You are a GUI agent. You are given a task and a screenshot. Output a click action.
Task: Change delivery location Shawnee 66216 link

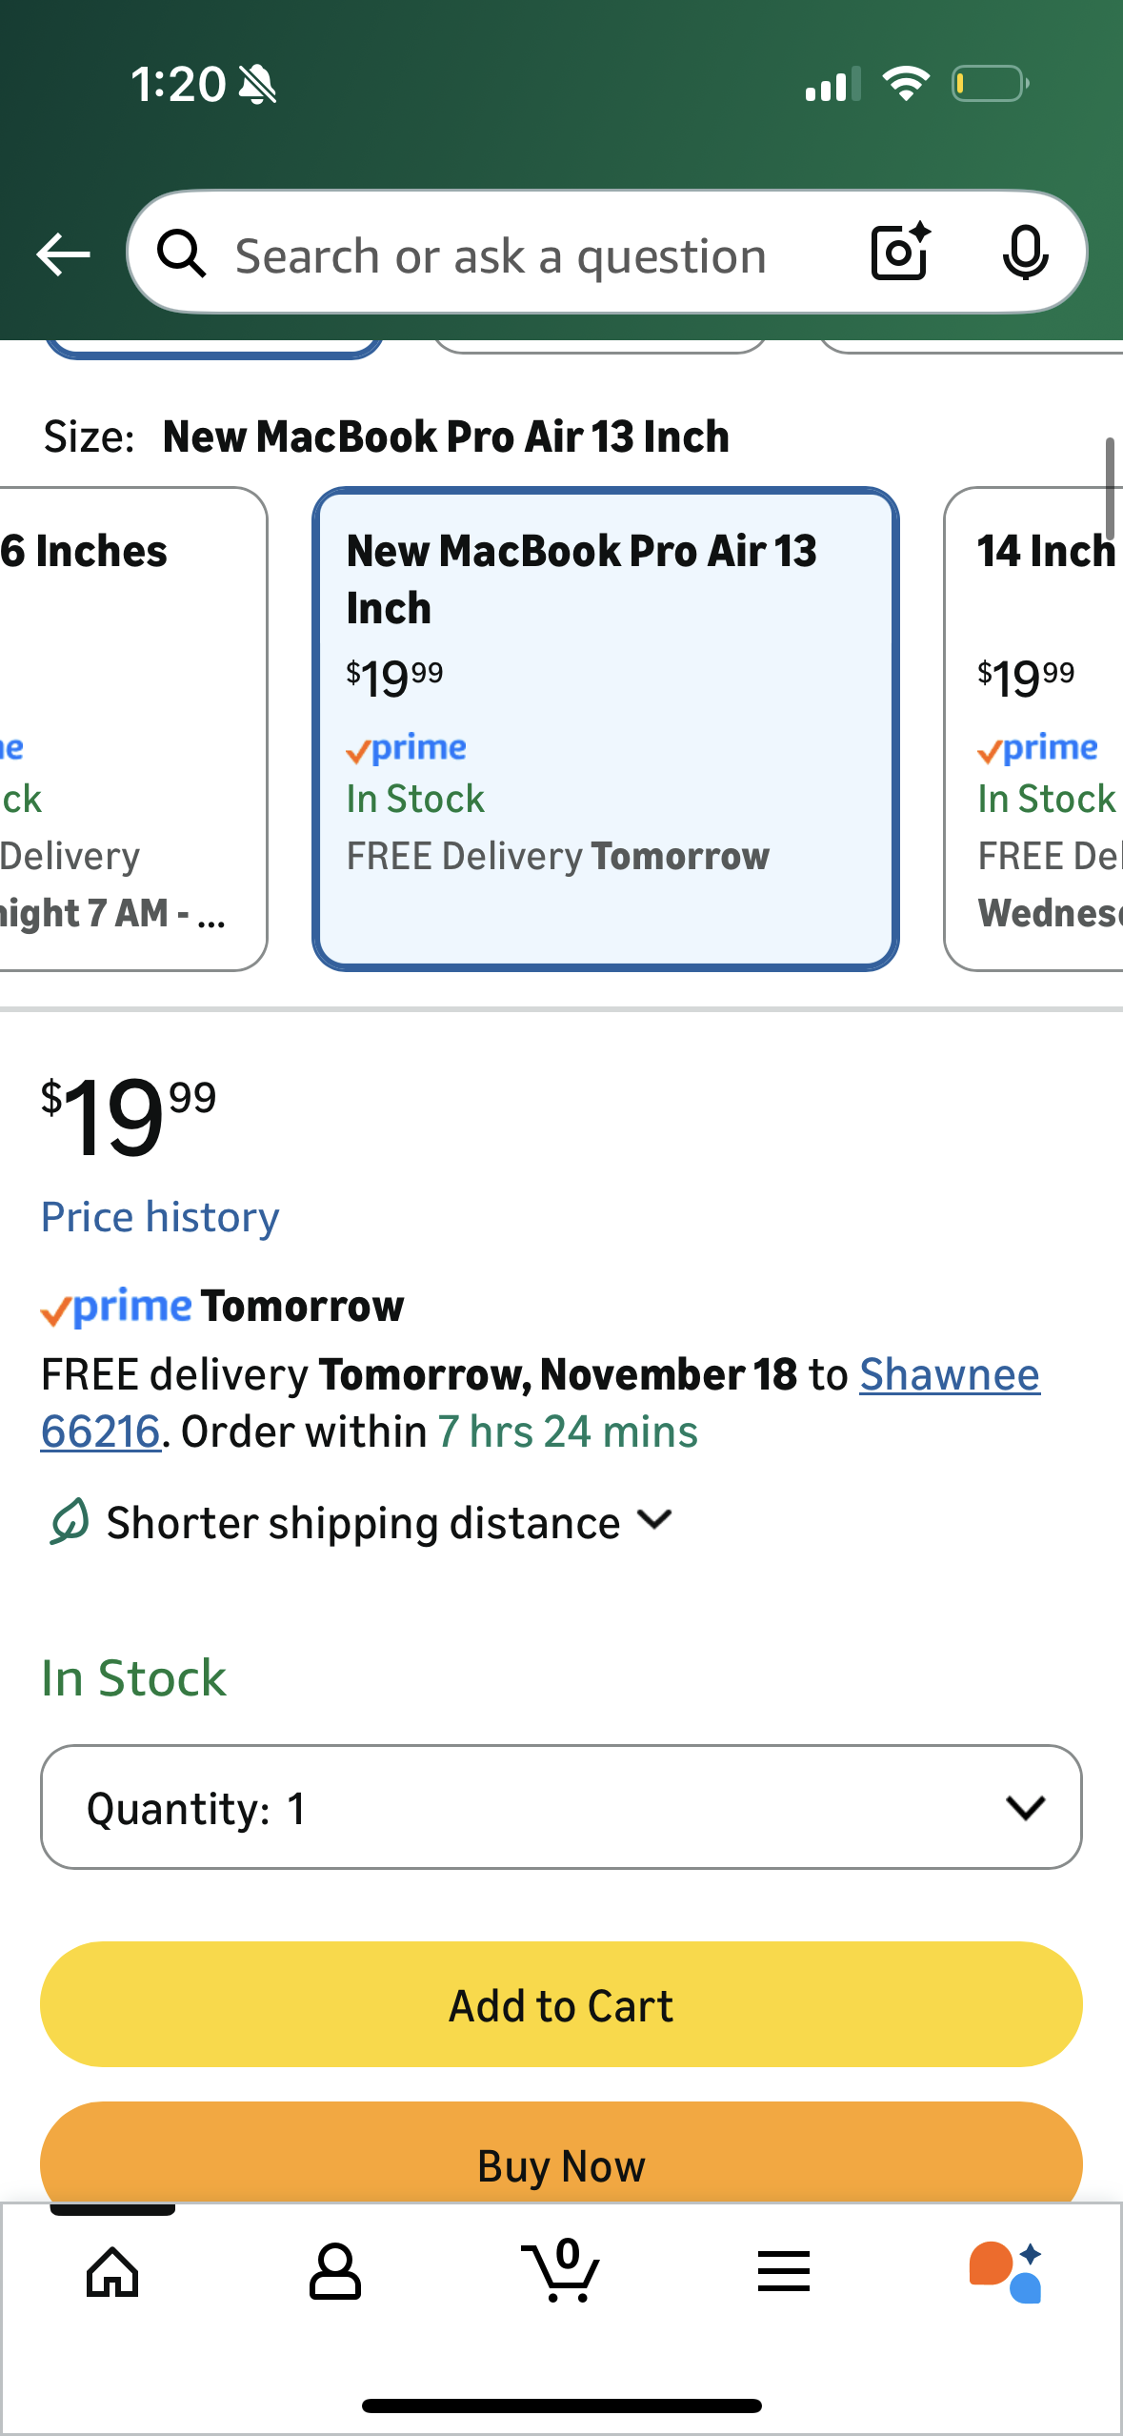(949, 1374)
